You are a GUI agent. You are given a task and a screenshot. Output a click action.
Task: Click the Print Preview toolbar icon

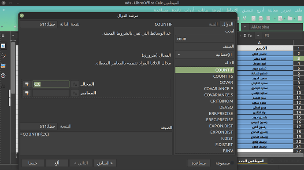click(x=253, y=18)
